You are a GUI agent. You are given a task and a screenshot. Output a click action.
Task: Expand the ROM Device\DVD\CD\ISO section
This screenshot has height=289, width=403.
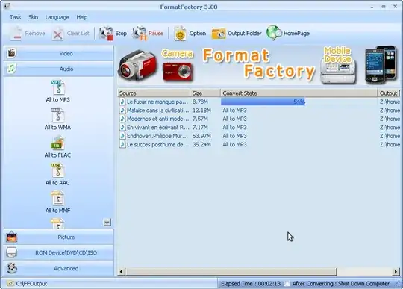coord(58,252)
